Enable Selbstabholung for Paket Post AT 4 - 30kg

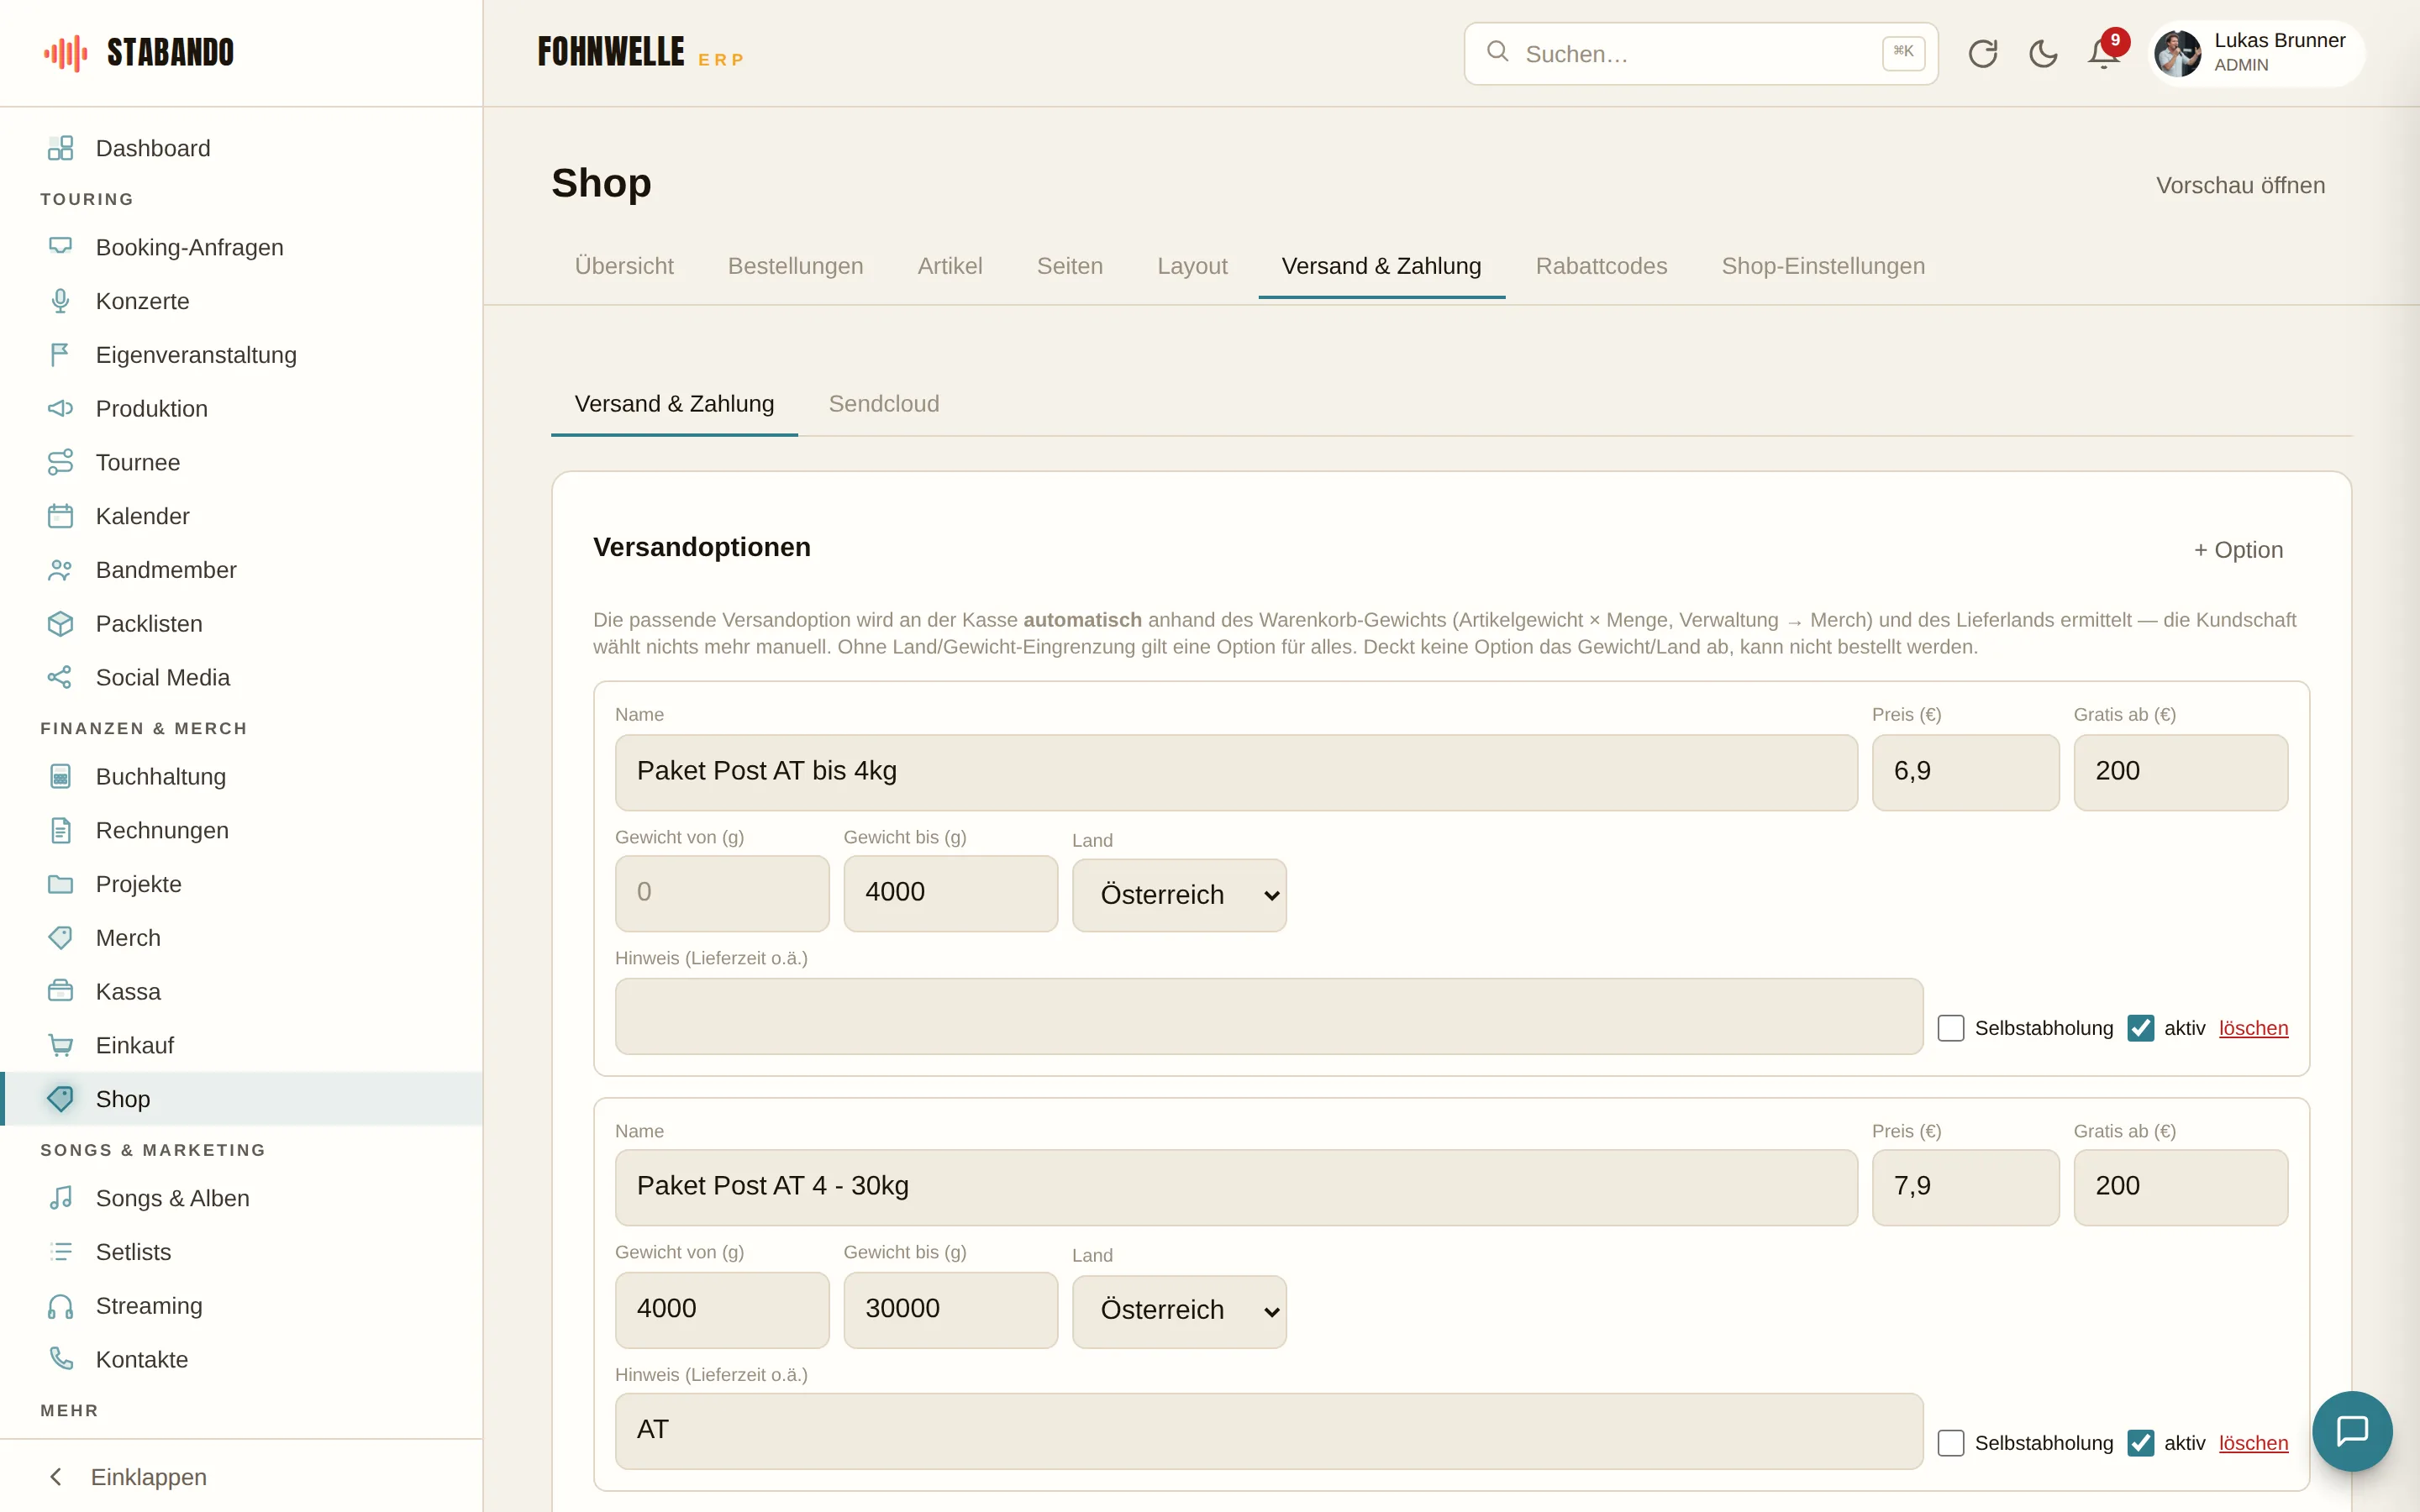[x=1950, y=1443]
